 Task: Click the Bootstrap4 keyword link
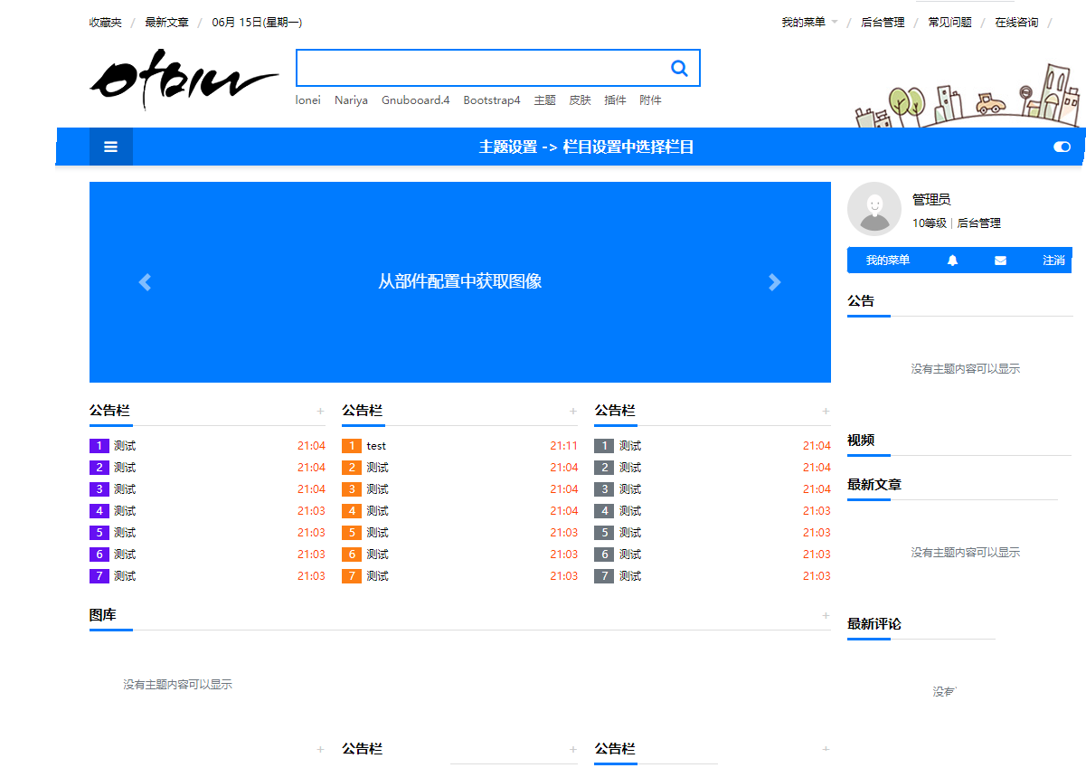[492, 100]
